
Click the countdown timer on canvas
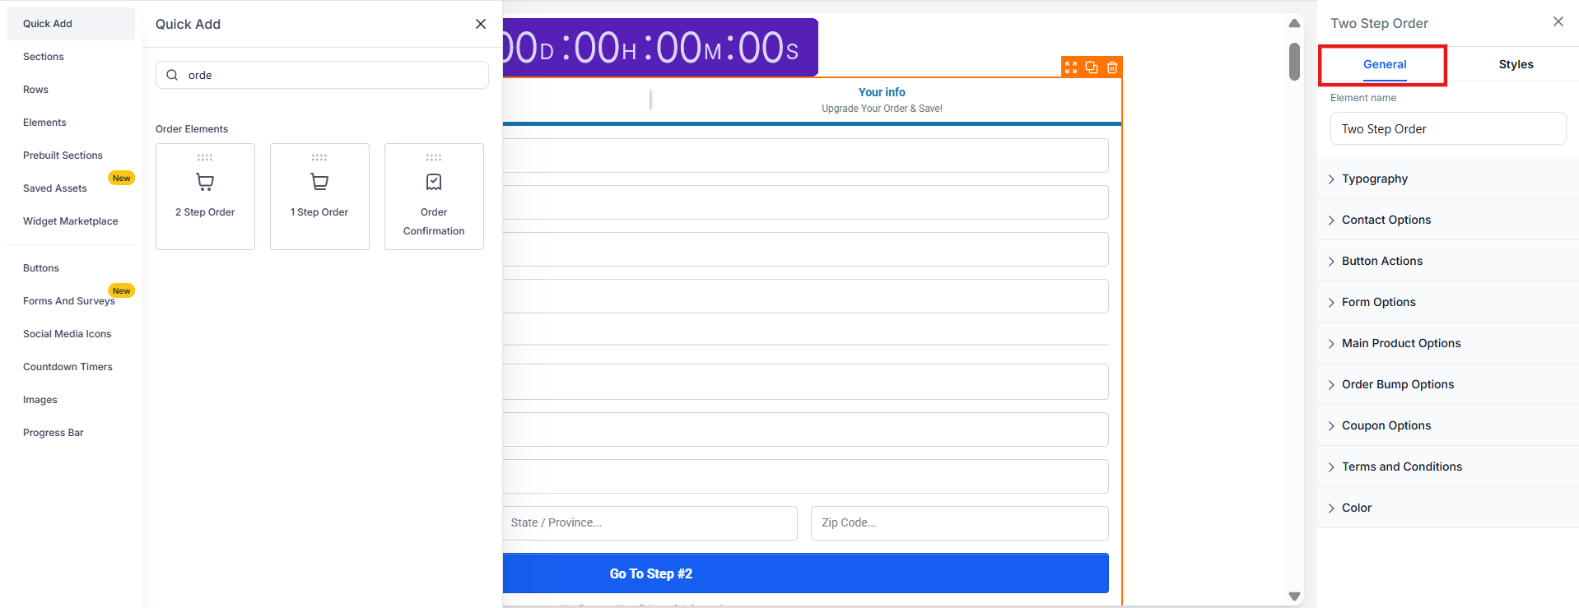click(x=660, y=48)
